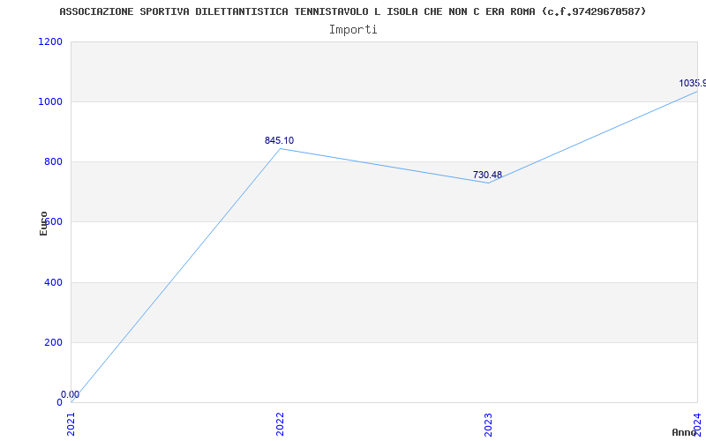706x441 pixels.
Task: Click the 2023 x-axis label
Action: (489, 424)
